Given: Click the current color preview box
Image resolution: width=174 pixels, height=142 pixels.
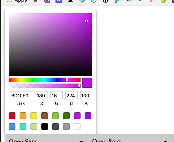Looking at the screenshot, I should (87, 83).
